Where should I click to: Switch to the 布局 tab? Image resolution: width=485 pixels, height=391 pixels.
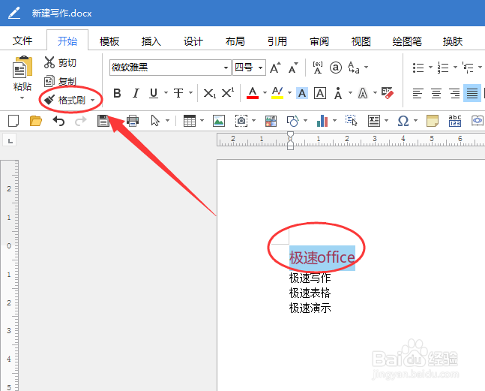click(x=235, y=41)
